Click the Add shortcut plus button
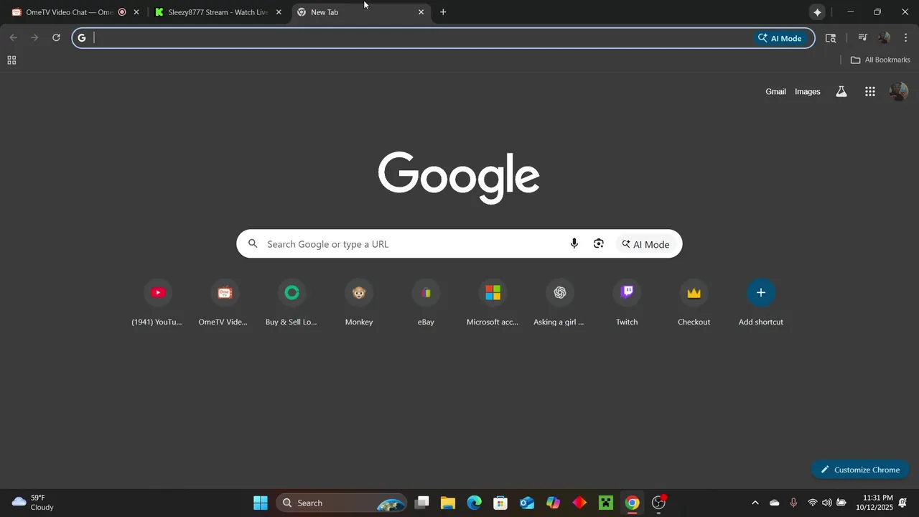The width and height of the screenshot is (919, 517). point(761,292)
